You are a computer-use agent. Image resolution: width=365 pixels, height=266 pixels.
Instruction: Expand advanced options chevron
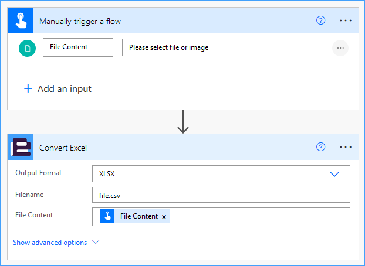click(x=96, y=242)
